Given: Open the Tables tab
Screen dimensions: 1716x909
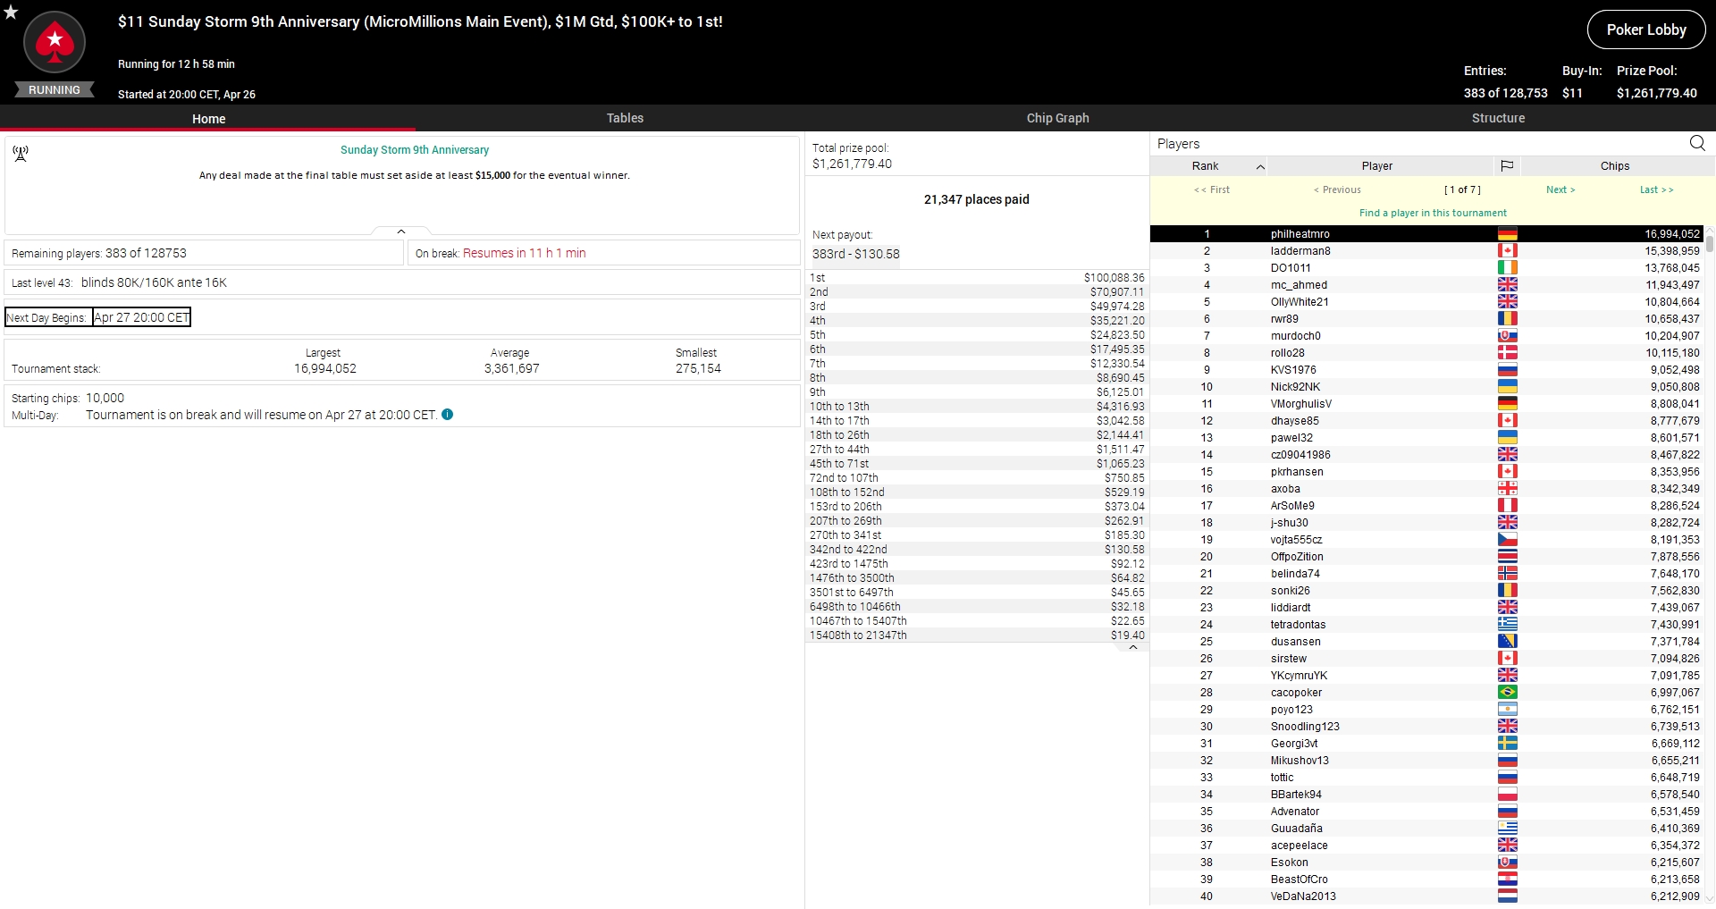Looking at the screenshot, I should [x=625, y=118].
